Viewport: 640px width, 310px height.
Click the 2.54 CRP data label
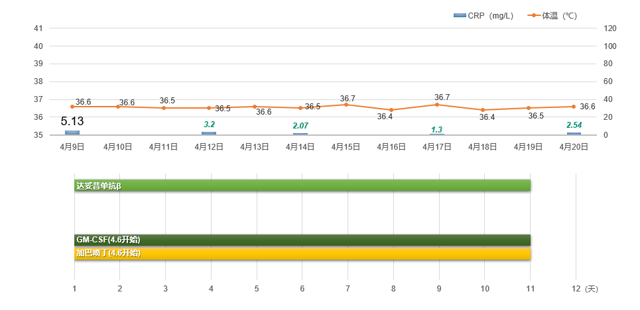pyautogui.click(x=574, y=125)
